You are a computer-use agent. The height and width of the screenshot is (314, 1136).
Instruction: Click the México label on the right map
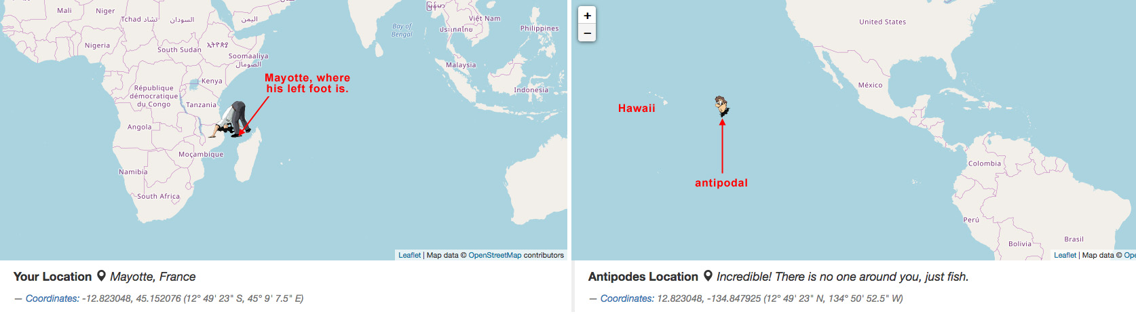(x=870, y=85)
